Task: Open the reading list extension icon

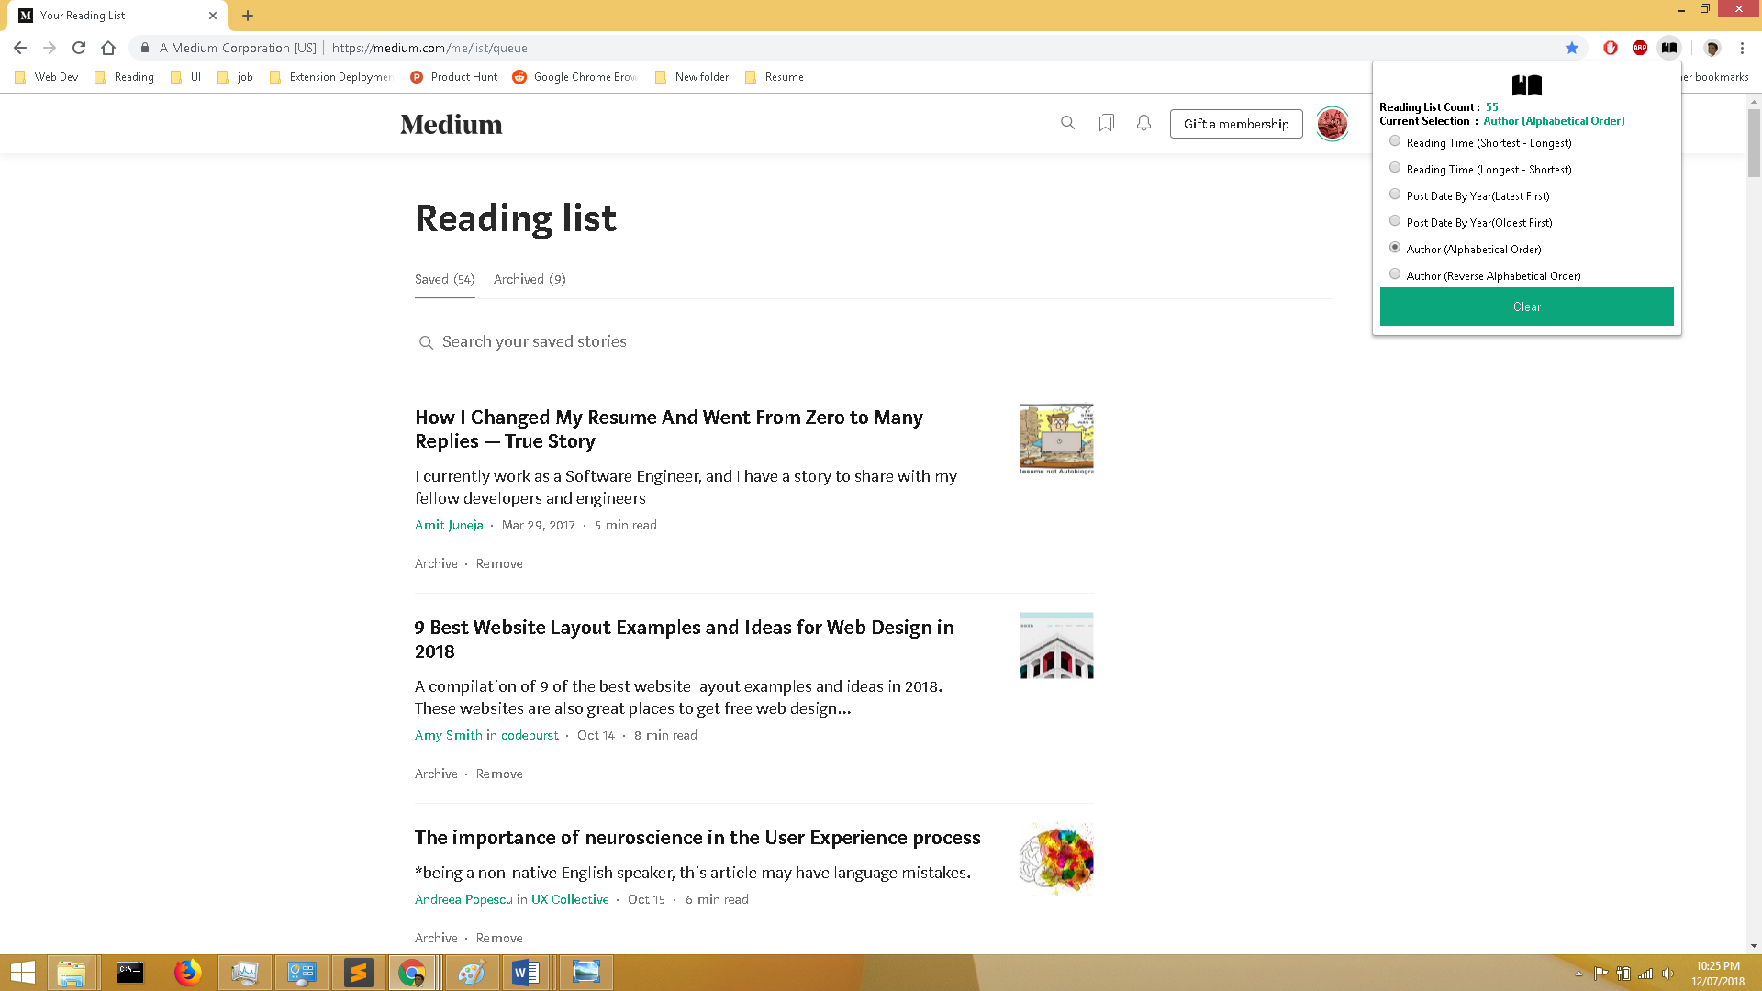Action: [x=1669, y=48]
